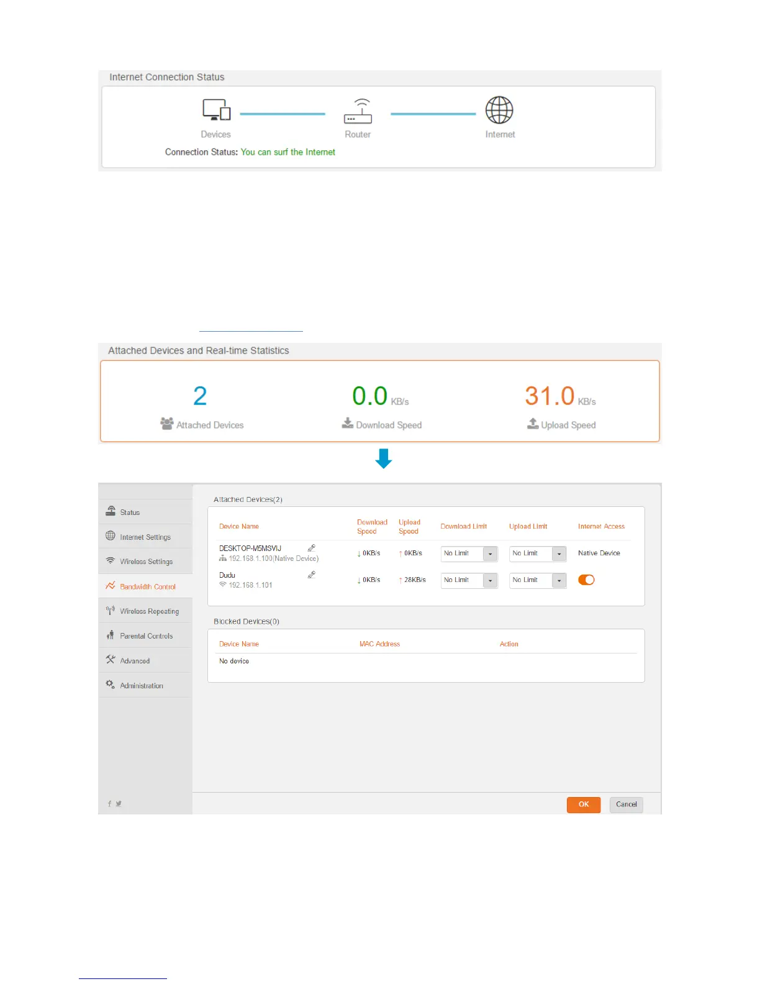Click the Dudu device name

tap(227, 575)
